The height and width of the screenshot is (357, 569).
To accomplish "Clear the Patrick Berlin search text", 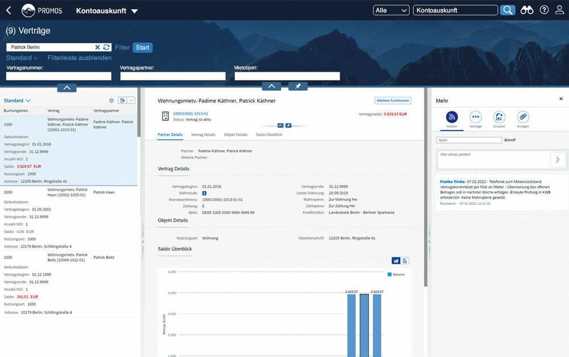I will click(x=97, y=47).
